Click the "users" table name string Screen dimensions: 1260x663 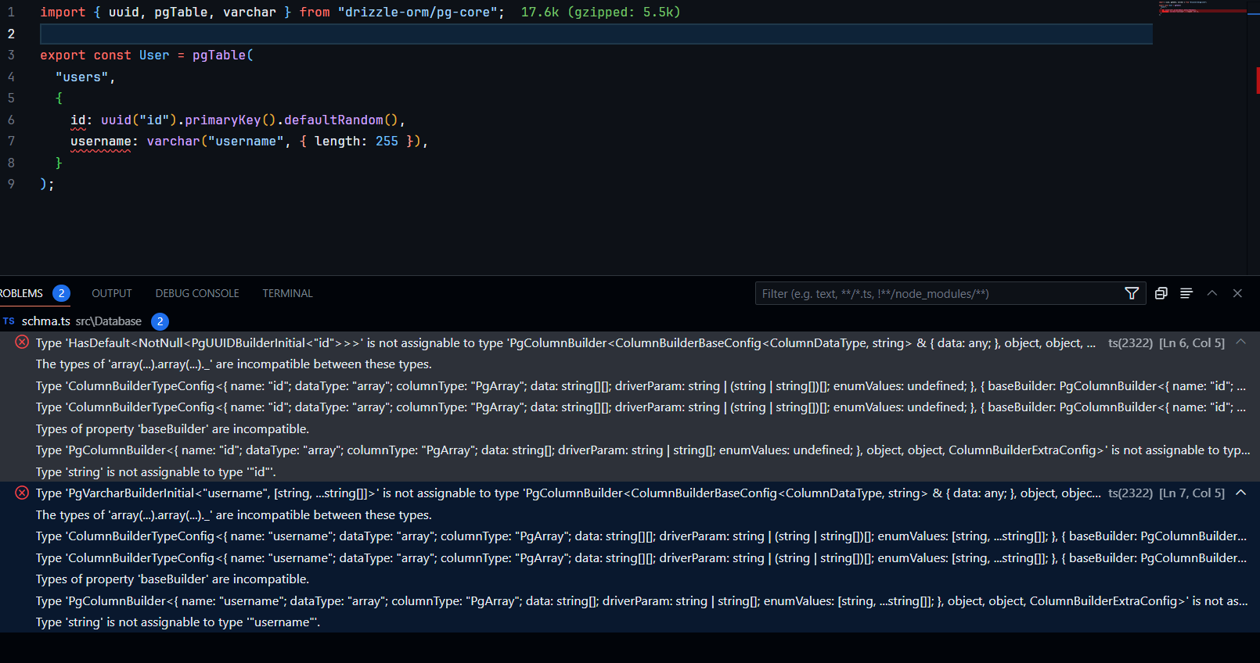click(81, 77)
